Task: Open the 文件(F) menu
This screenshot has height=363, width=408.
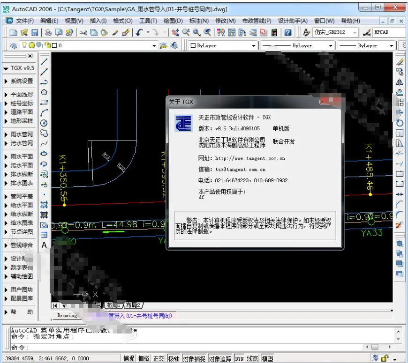Action: pyautogui.click(x=25, y=21)
